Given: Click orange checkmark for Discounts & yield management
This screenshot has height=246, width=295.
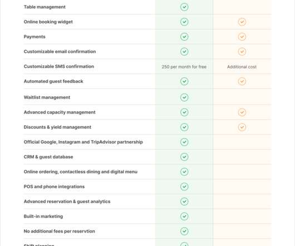Looking at the screenshot, I should pyautogui.click(x=242, y=127).
